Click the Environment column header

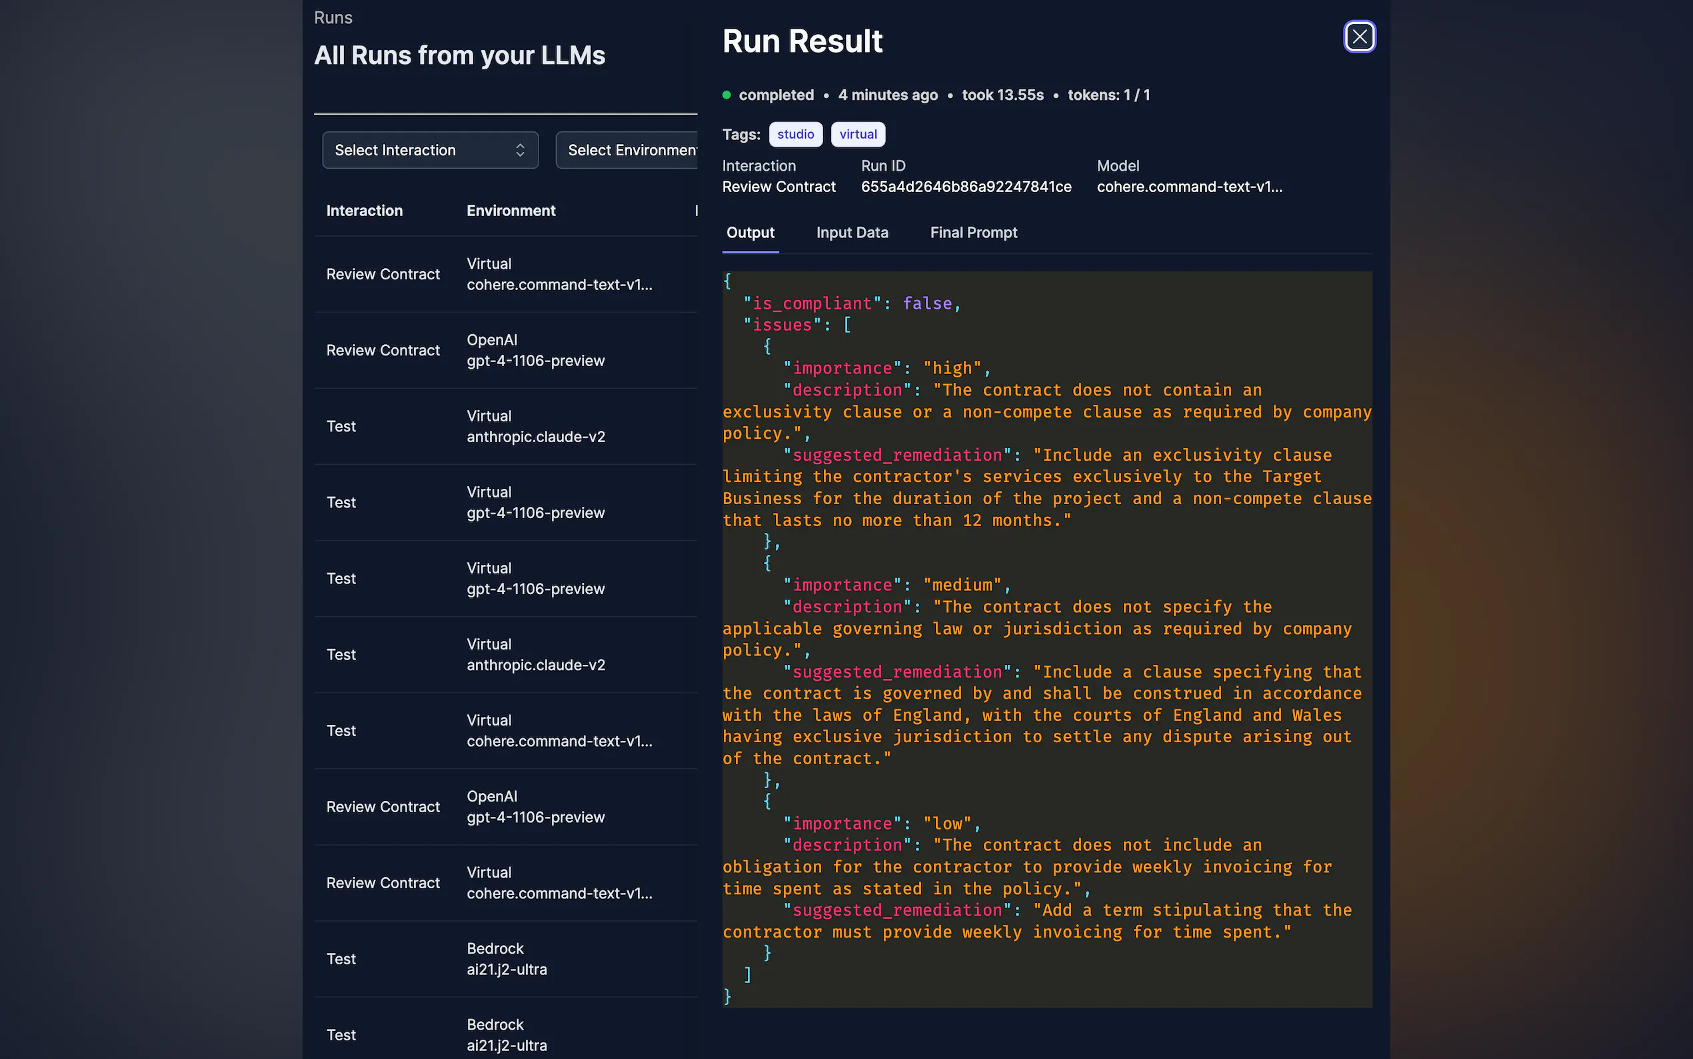[510, 211]
